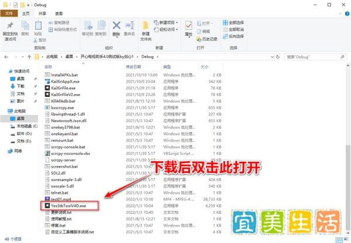Click Select none in ribbon
This screenshot has height=243, width=351.
[x=233, y=30]
